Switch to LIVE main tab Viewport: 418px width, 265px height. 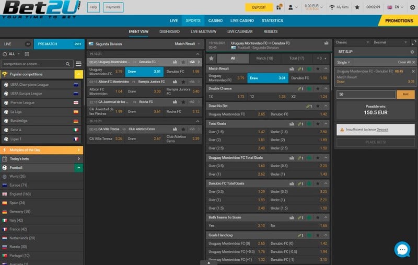click(x=16, y=44)
